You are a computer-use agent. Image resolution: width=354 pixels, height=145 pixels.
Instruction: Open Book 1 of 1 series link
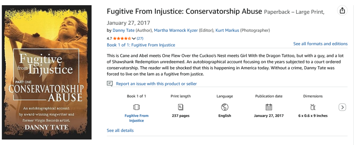(141, 45)
